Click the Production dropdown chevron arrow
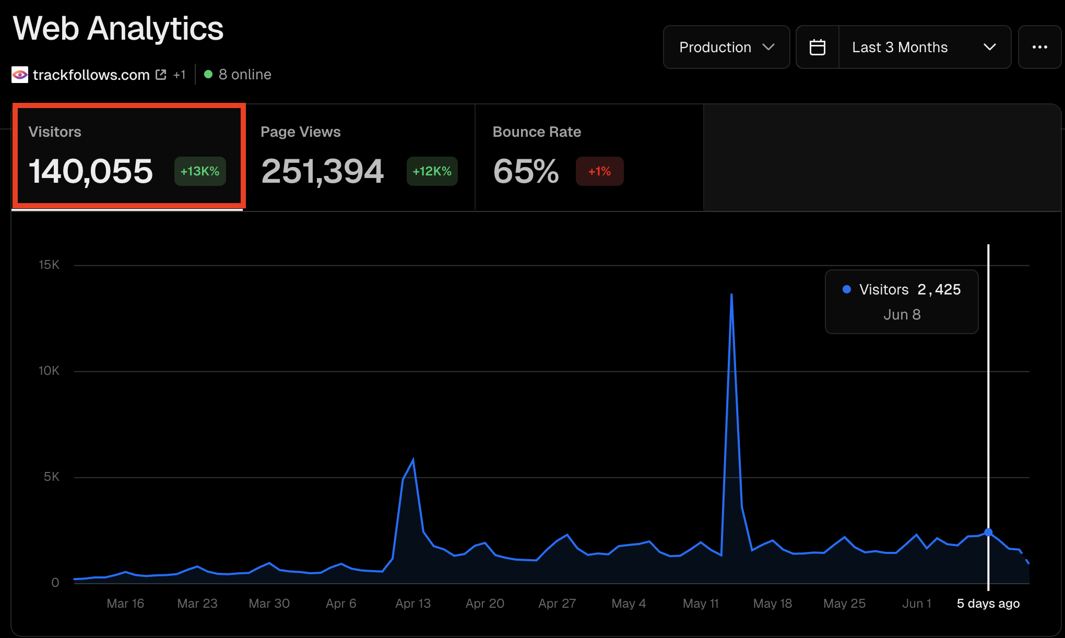Image resolution: width=1065 pixels, height=638 pixels. 768,47
